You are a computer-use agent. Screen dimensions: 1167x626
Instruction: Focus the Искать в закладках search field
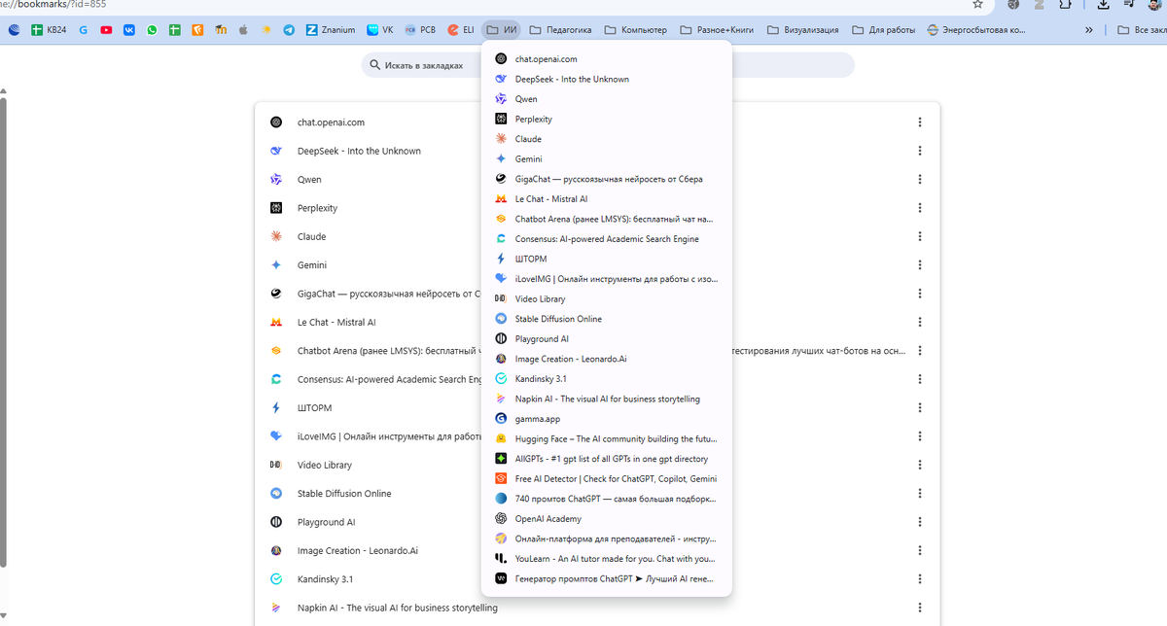tap(608, 65)
